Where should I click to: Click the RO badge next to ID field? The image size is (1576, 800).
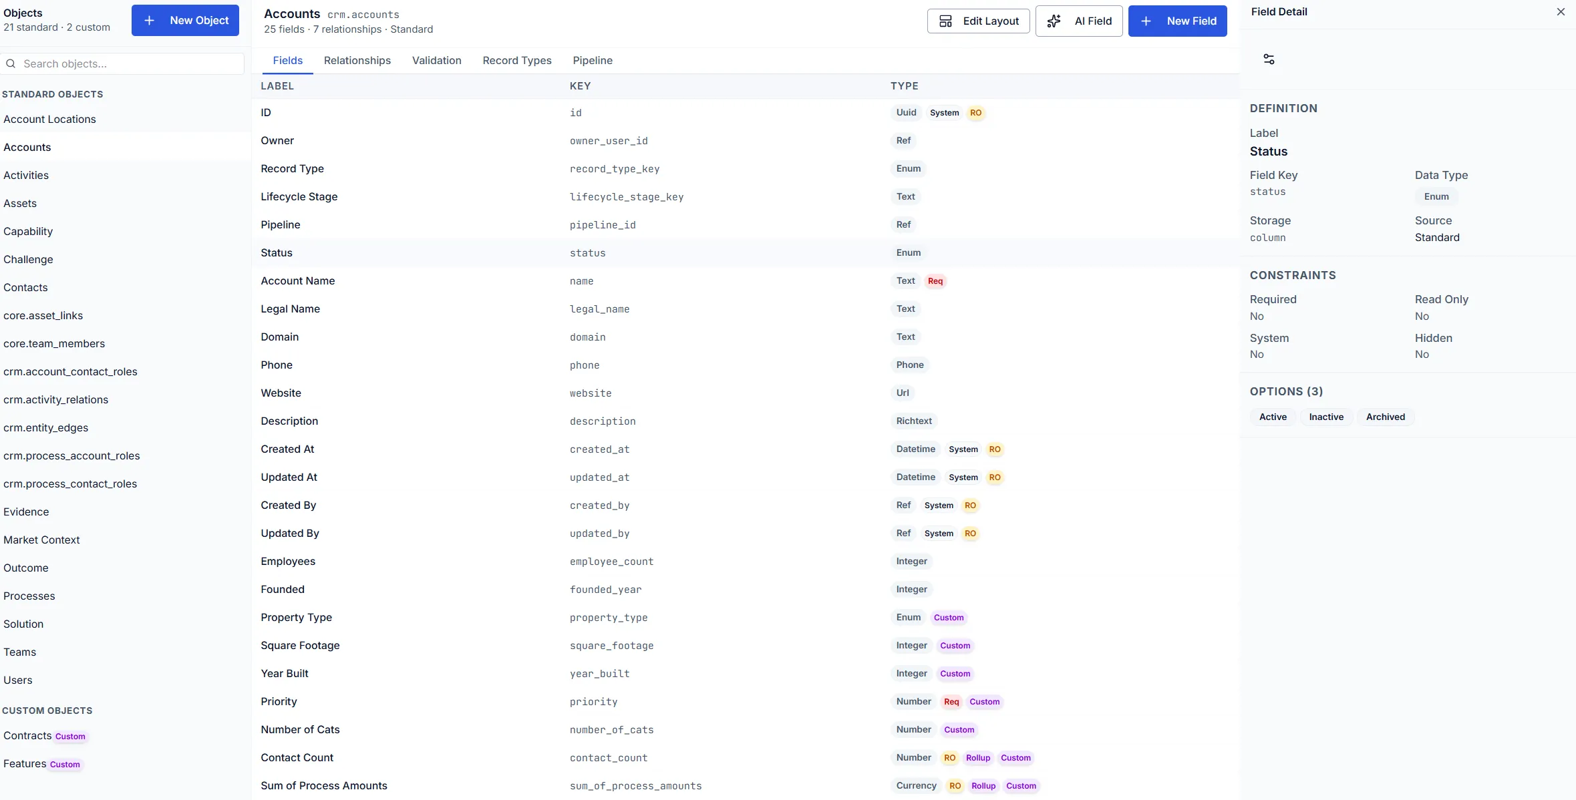(975, 112)
